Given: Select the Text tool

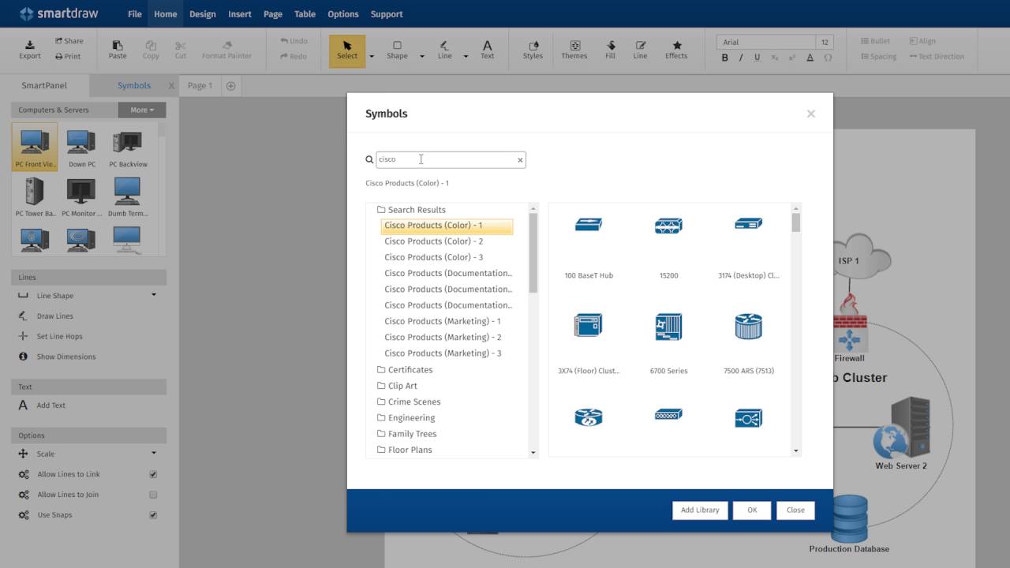Looking at the screenshot, I should 487,49.
